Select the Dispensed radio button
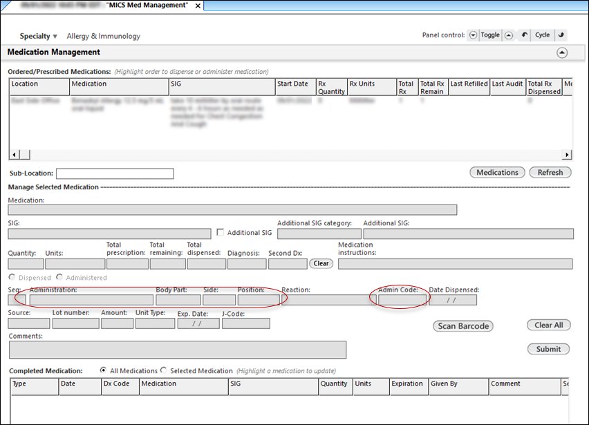589x425 pixels. [x=12, y=277]
